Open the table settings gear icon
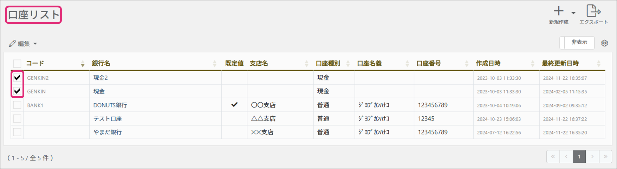Image resolution: width=617 pixels, height=169 pixels. click(x=604, y=43)
